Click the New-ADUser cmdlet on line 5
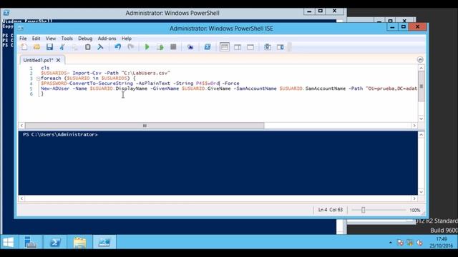The height and width of the screenshot is (257, 458). pyautogui.click(x=55, y=89)
